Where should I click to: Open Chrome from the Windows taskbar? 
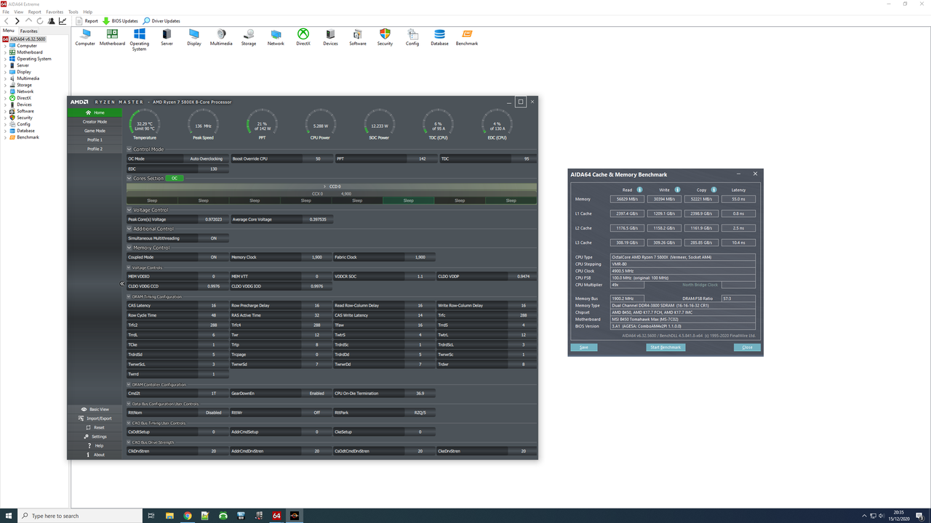pyautogui.click(x=188, y=516)
